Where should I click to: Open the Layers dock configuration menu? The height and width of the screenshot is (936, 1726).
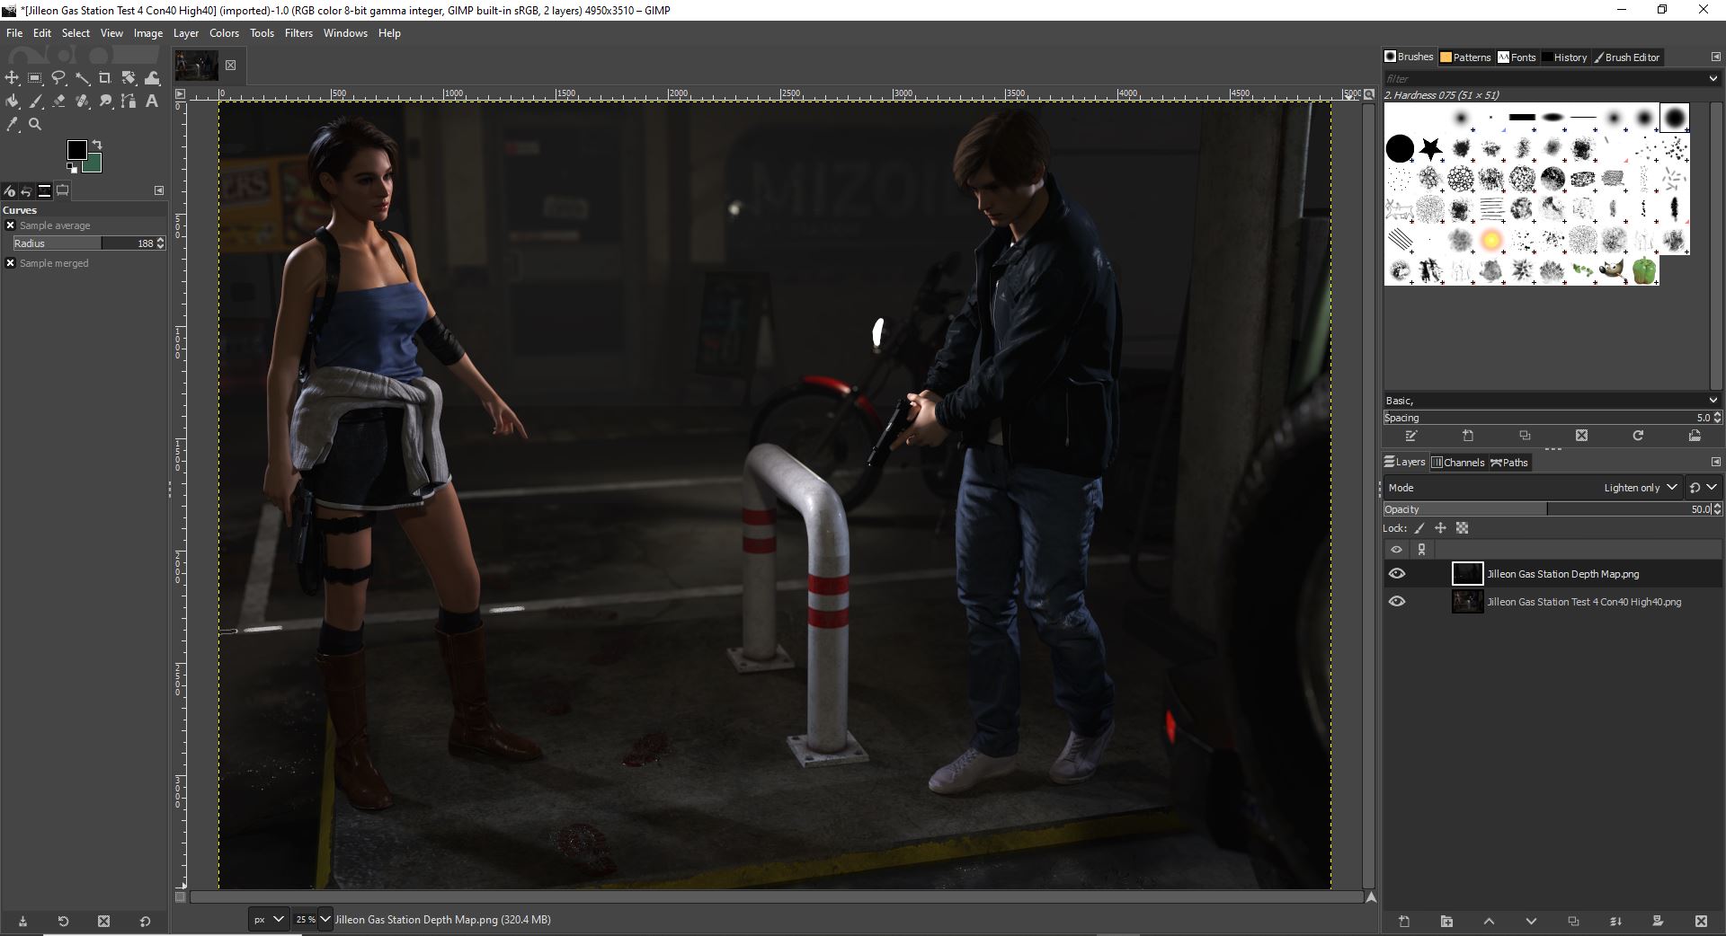1715,462
